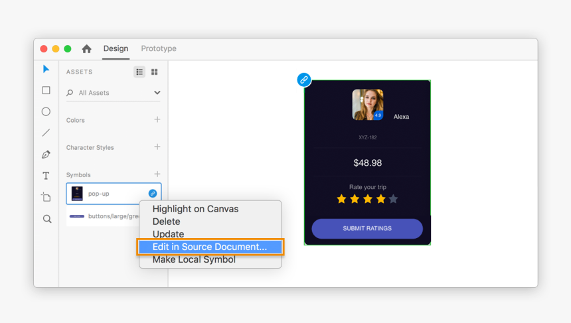Click the $48.98 price text
This screenshot has width=571, height=323.
(367, 163)
